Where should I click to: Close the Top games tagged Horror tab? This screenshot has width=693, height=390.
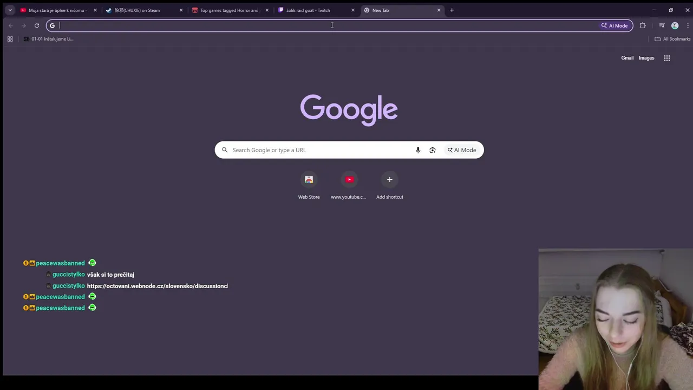tap(267, 10)
